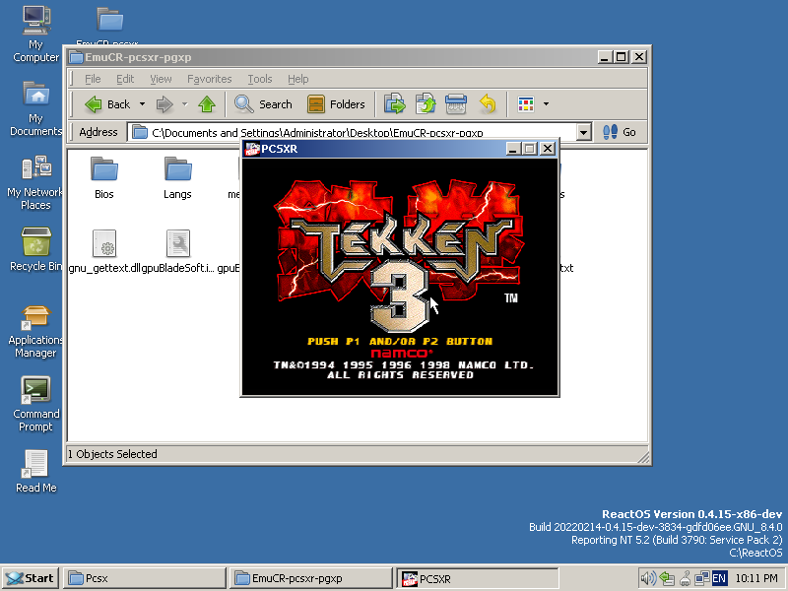Open the Recycle Bin icon
This screenshot has width=788, height=591.
point(35,249)
